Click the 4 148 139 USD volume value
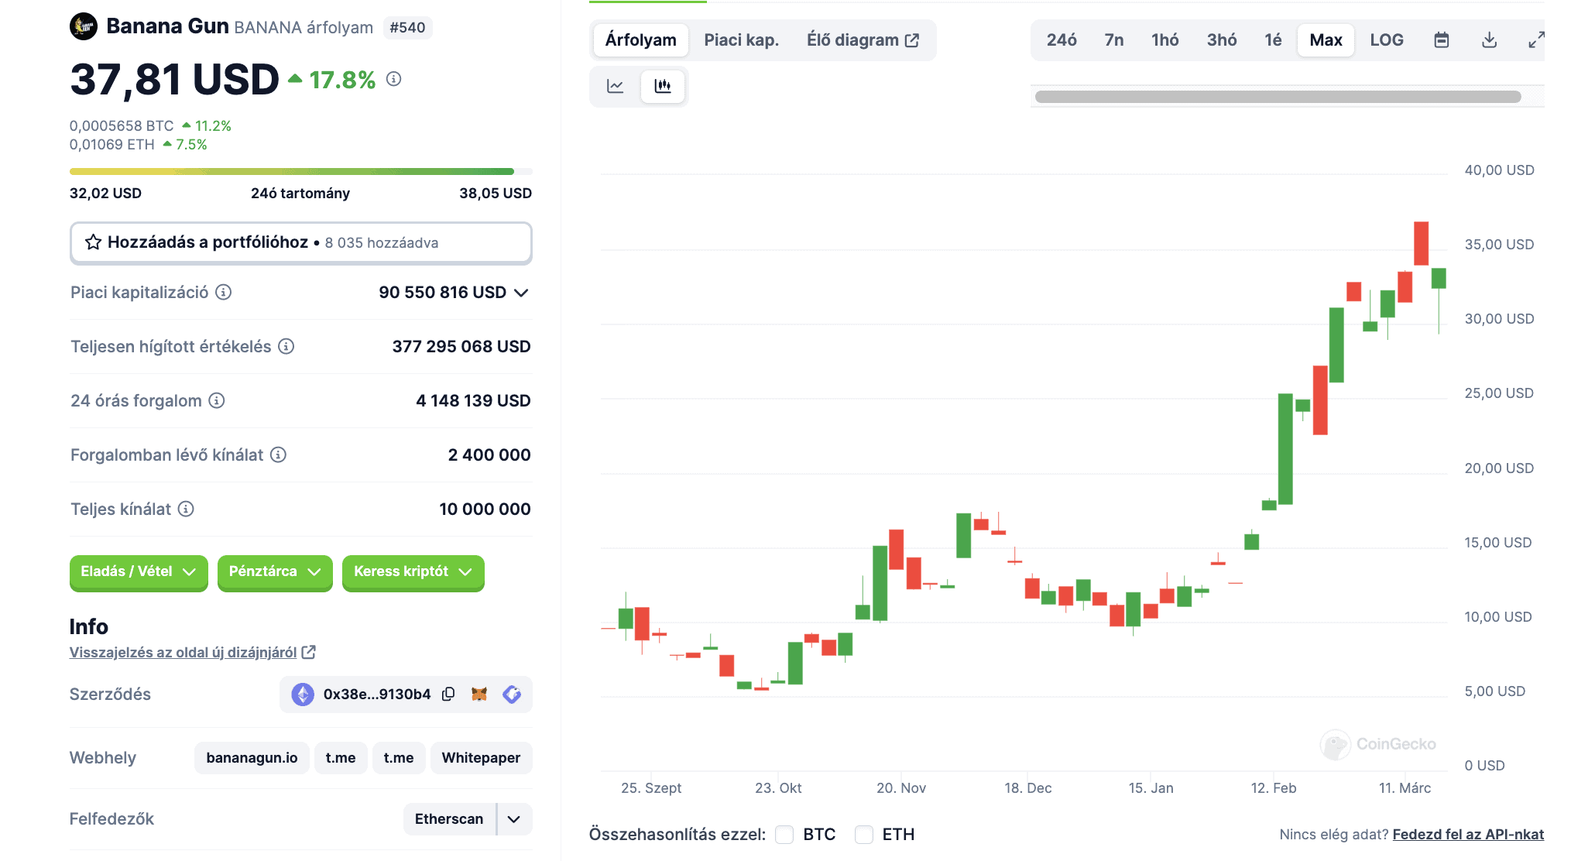This screenshot has width=1595, height=861. tap(473, 400)
